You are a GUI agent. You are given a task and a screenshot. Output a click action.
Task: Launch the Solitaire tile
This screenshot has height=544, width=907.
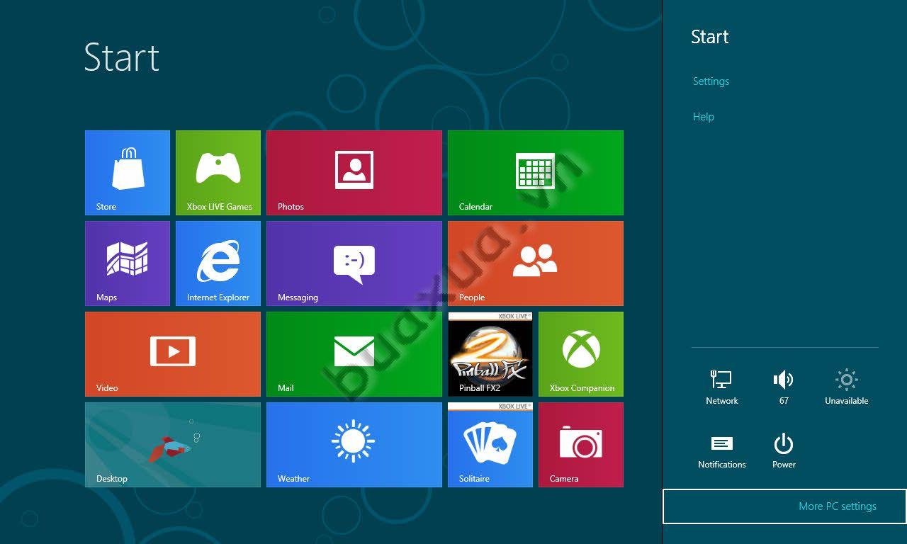point(490,445)
